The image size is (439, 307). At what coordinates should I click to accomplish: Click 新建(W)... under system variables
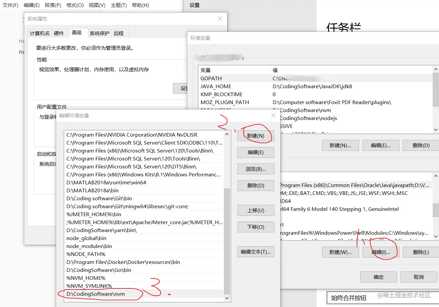[x=340, y=252]
